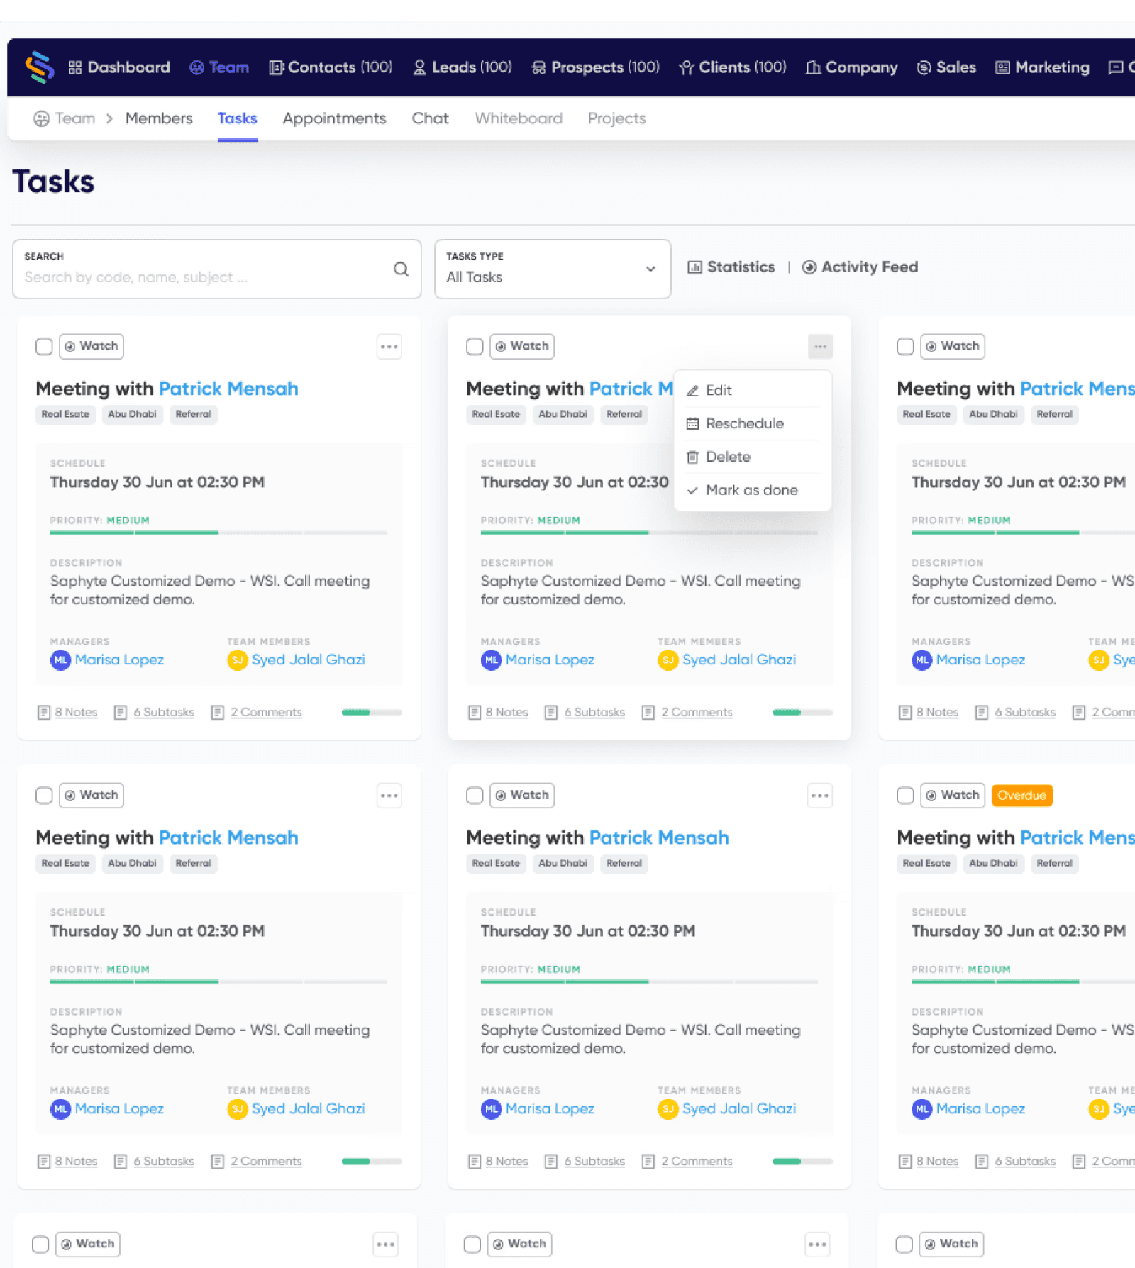The width and height of the screenshot is (1135, 1268).
Task: Open more options on first bottom-row card
Action: click(x=385, y=1245)
